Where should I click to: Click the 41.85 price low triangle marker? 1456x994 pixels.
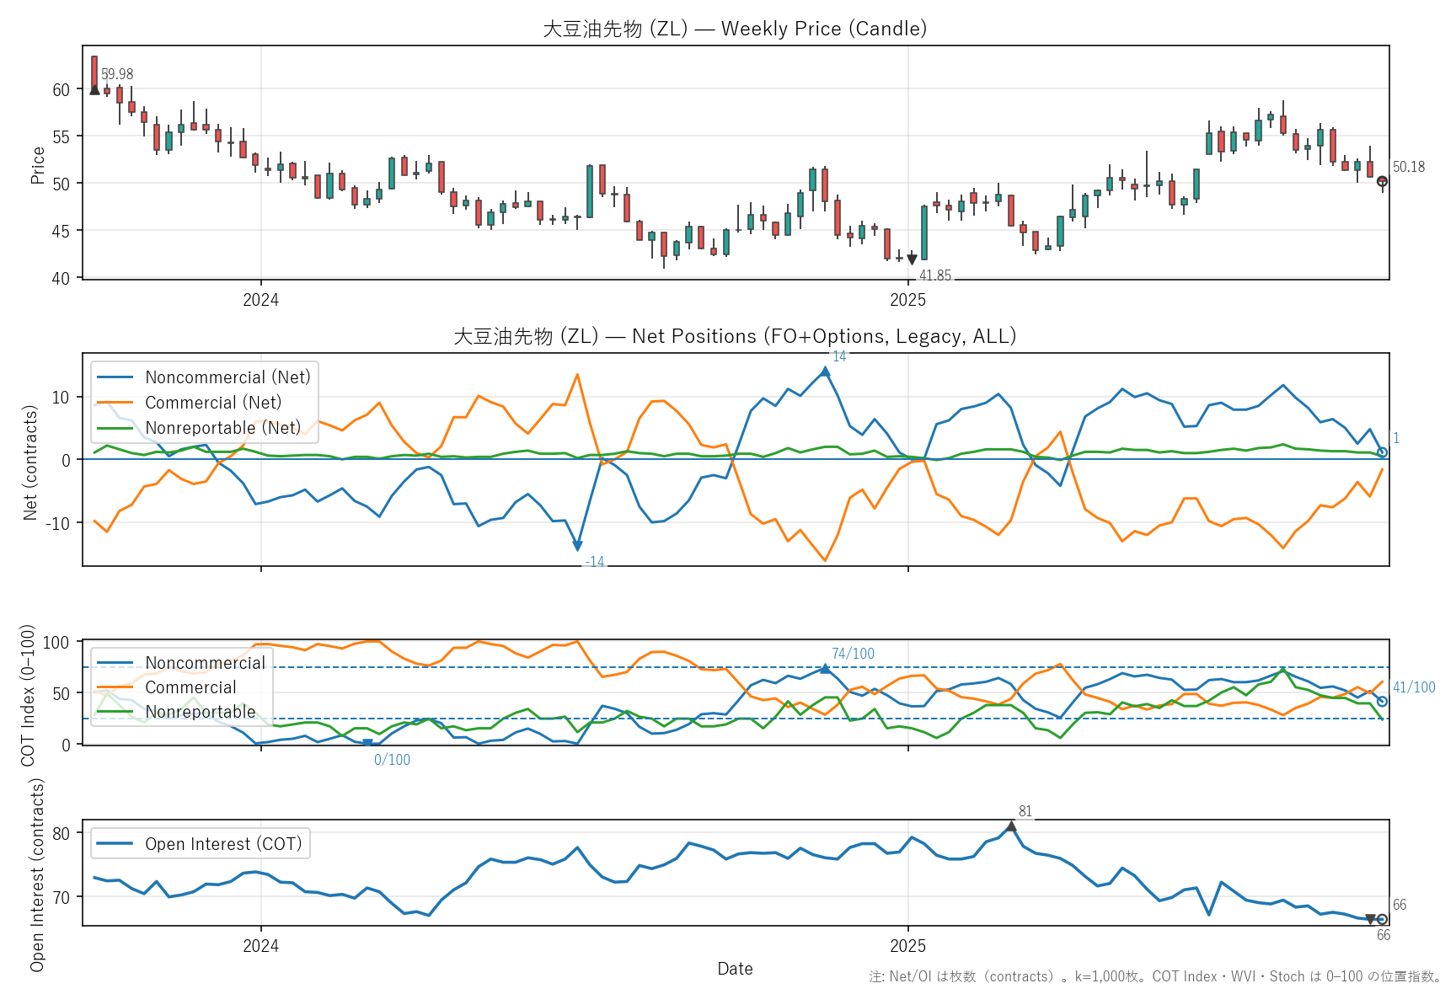[x=912, y=260]
